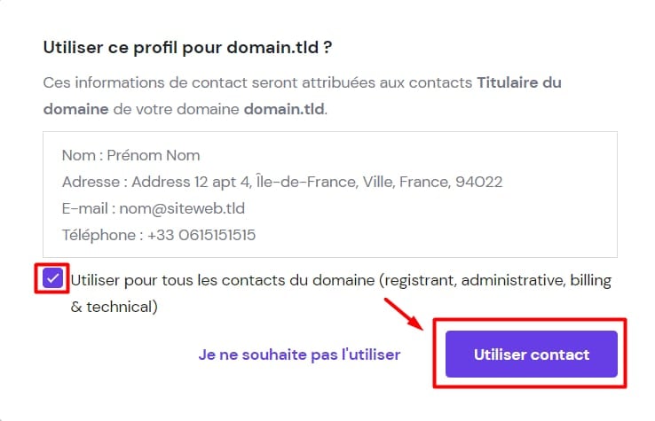Click the bold domain.tld in the description
The width and height of the screenshot is (655, 421).
point(284,110)
